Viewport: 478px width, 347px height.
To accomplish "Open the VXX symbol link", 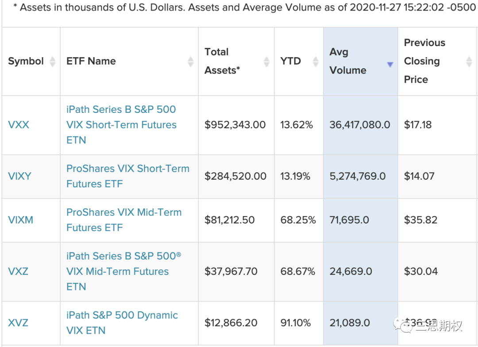I will pos(19,125).
